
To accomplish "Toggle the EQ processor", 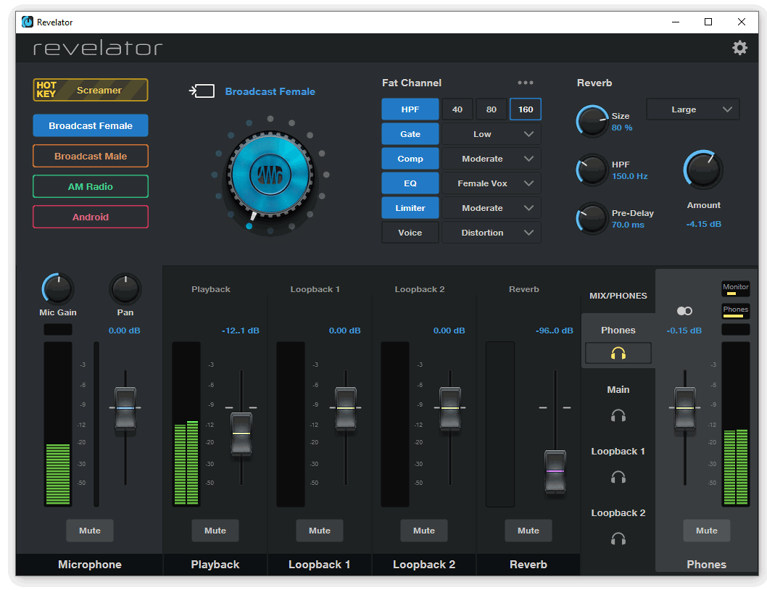I will point(410,183).
